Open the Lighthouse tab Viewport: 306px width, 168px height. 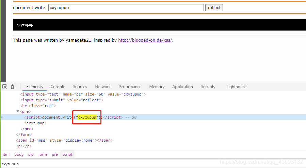click(236, 87)
